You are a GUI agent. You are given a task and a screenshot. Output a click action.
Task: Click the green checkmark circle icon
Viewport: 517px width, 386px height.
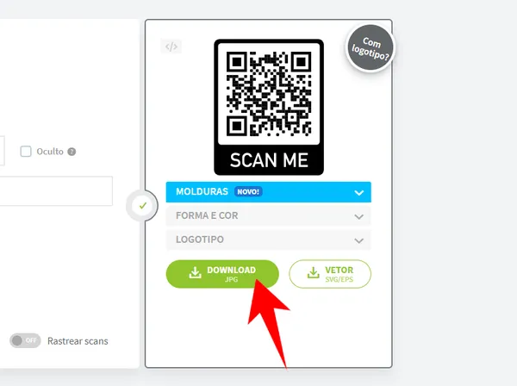142,206
